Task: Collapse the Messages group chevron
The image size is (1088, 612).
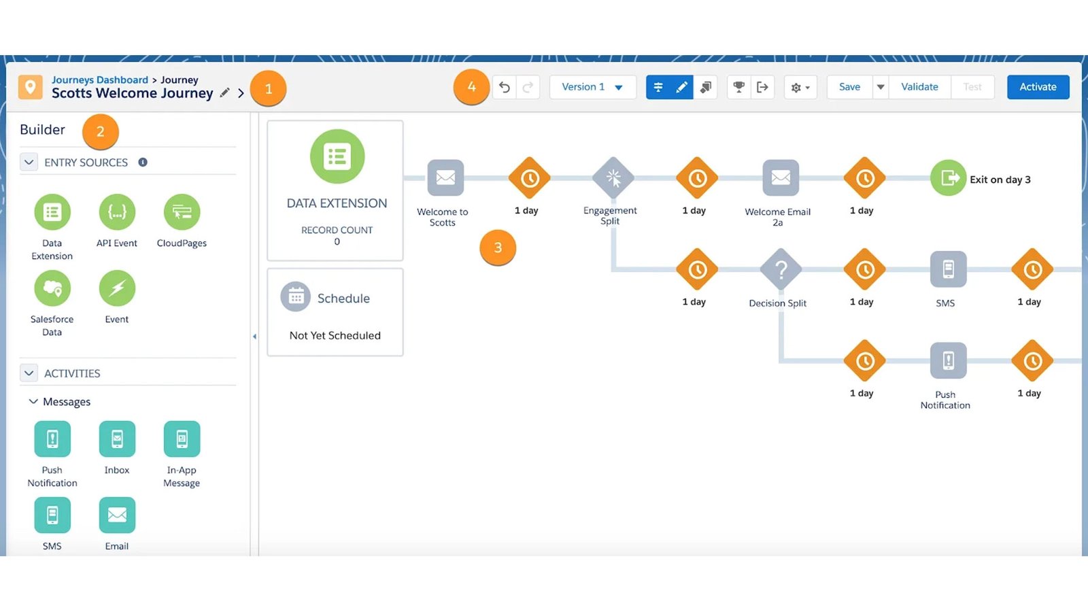Action: tap(33, 402)
